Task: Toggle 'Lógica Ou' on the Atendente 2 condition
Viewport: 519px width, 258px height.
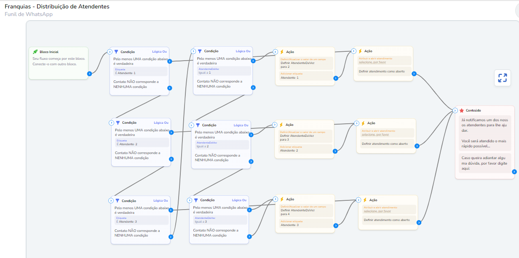Action: click(161, 122)
